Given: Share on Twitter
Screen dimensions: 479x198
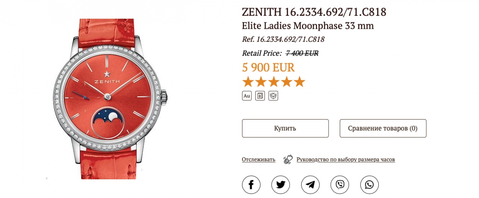Looking at the screenshot, I should [281, 185].
